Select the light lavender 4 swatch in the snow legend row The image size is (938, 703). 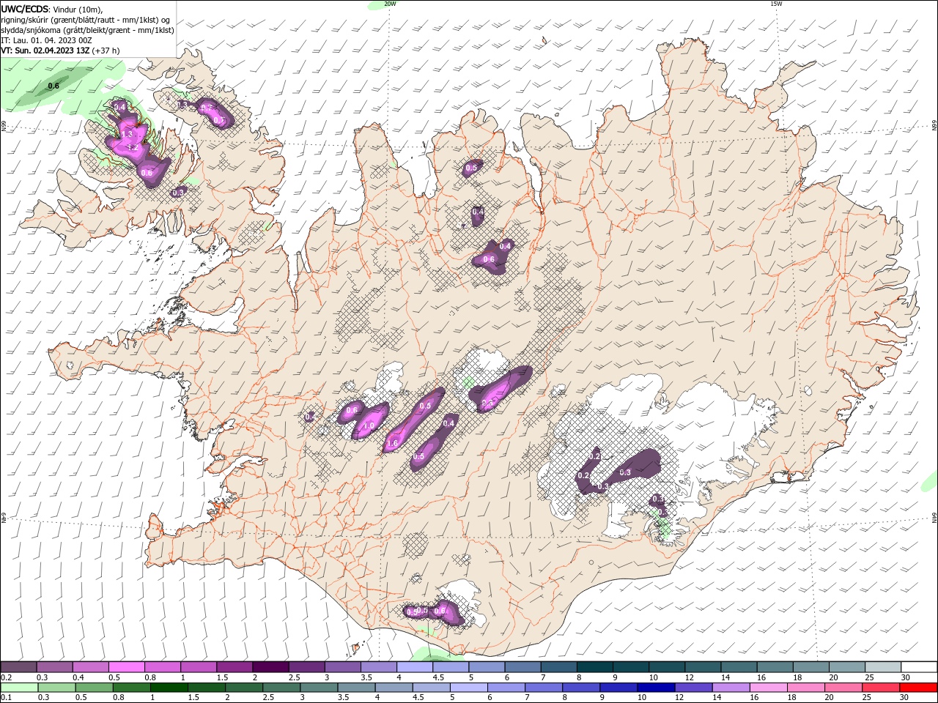tap(413, 667)
